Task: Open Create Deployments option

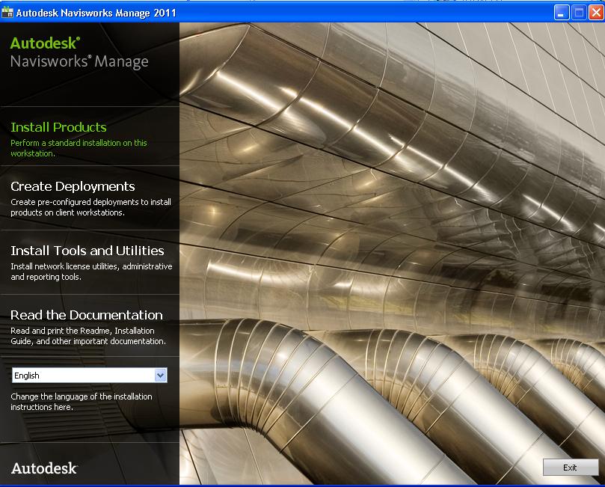Action: [x=73, y=186]
